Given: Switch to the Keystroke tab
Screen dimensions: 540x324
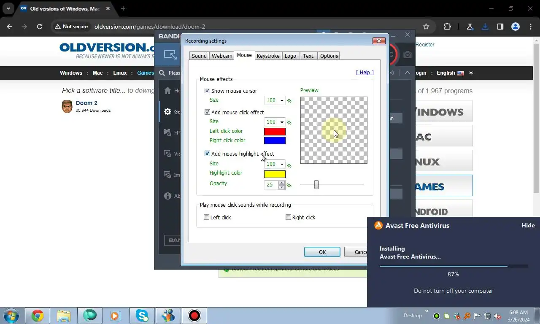Looking at the screenshot, I should (268, 56).
